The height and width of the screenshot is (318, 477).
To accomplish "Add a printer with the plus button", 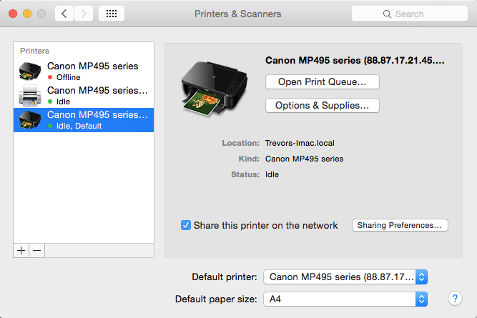I will tap(21, 251).
